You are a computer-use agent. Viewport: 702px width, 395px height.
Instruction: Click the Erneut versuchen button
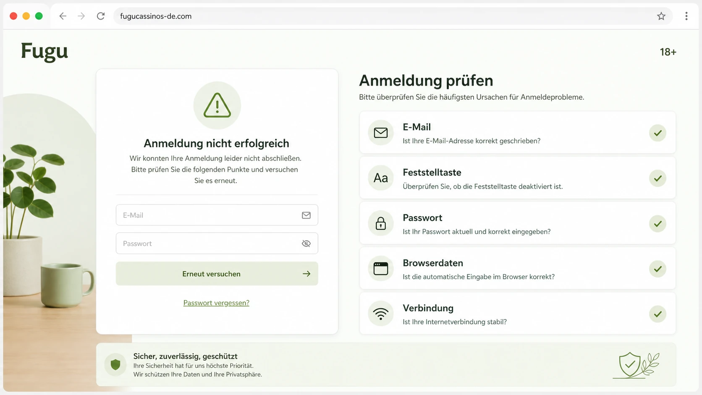[217, 274]
